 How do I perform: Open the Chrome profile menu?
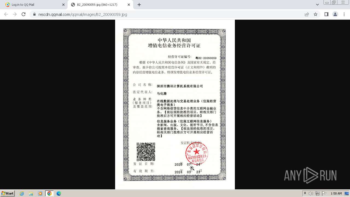point(335,15)
